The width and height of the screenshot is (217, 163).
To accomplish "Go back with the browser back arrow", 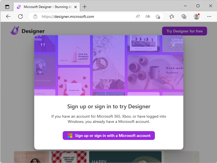I will tap(8, 16).
